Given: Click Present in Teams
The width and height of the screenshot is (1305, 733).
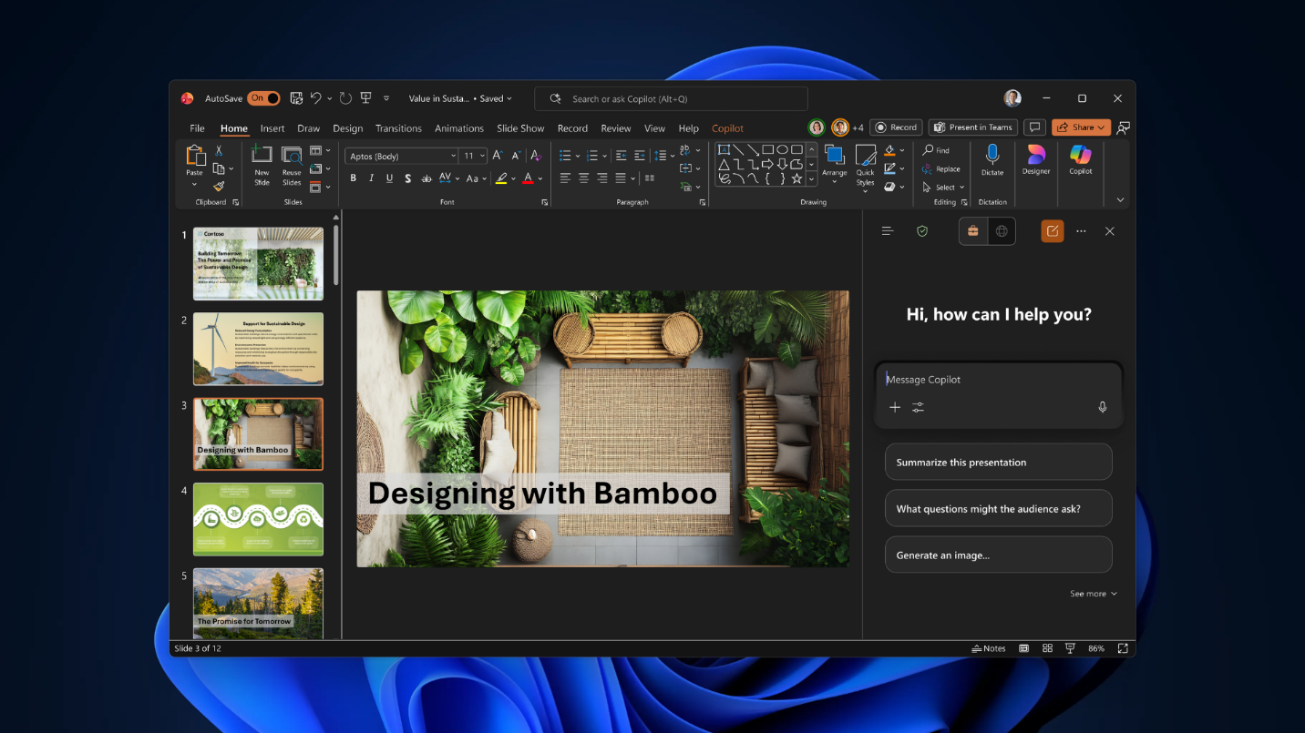Looking at the screenshot, I should tap(972, 127).
